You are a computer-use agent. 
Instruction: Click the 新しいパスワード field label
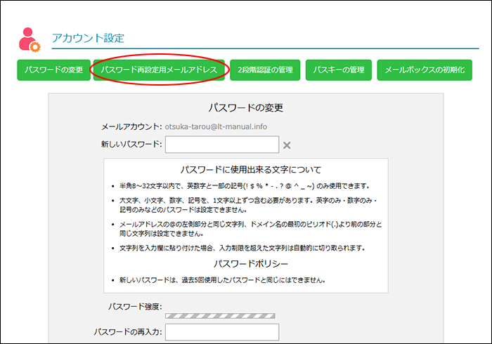pyautogui.click(x=131, y=145)
